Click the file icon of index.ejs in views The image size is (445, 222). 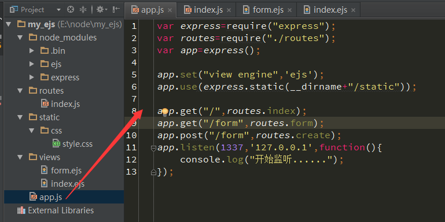45,183
